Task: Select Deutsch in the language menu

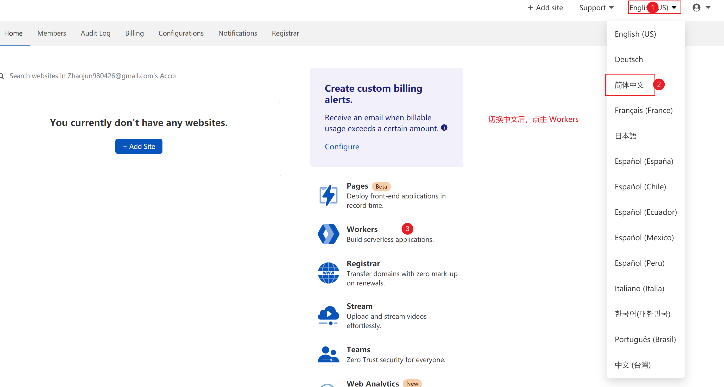Action: (x=629, y=59)
